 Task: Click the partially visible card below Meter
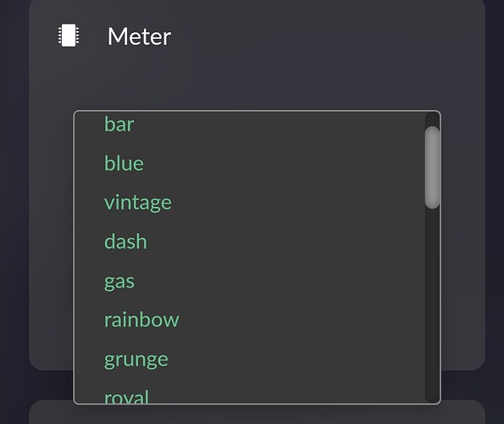[258, 415]
